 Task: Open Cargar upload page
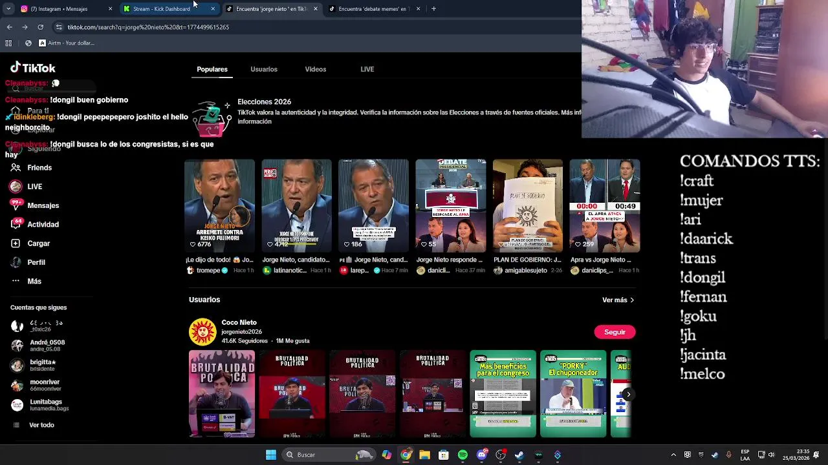pos(30,243)
